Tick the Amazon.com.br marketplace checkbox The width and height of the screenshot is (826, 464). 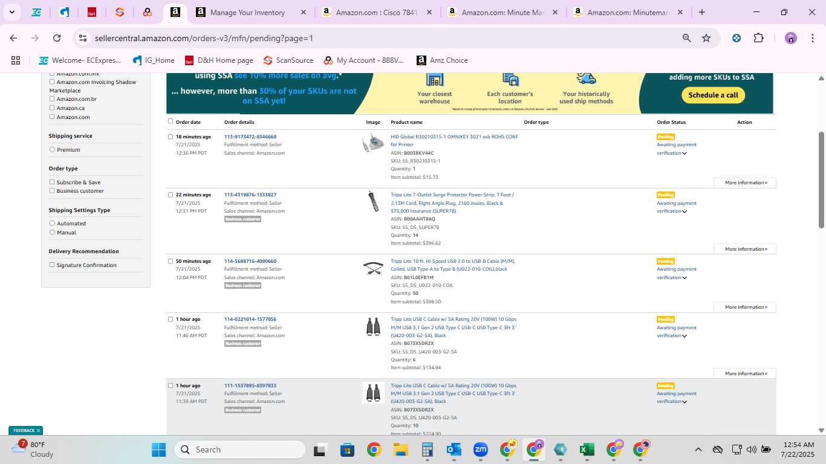coord(52,98)
